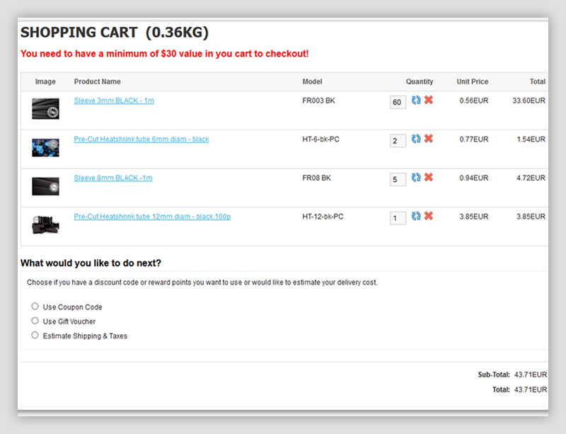Open Sleeve 3mm BLACK - 1m product link

[x=114, y=101]
